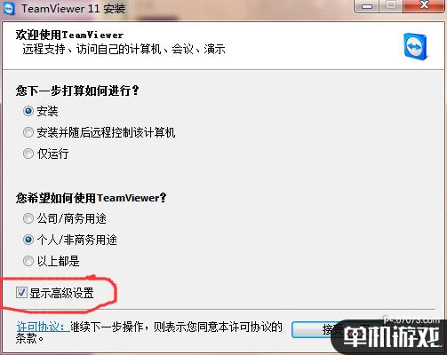Minimize the TeamViewer 11 installer window

click(x=367, y=6)
